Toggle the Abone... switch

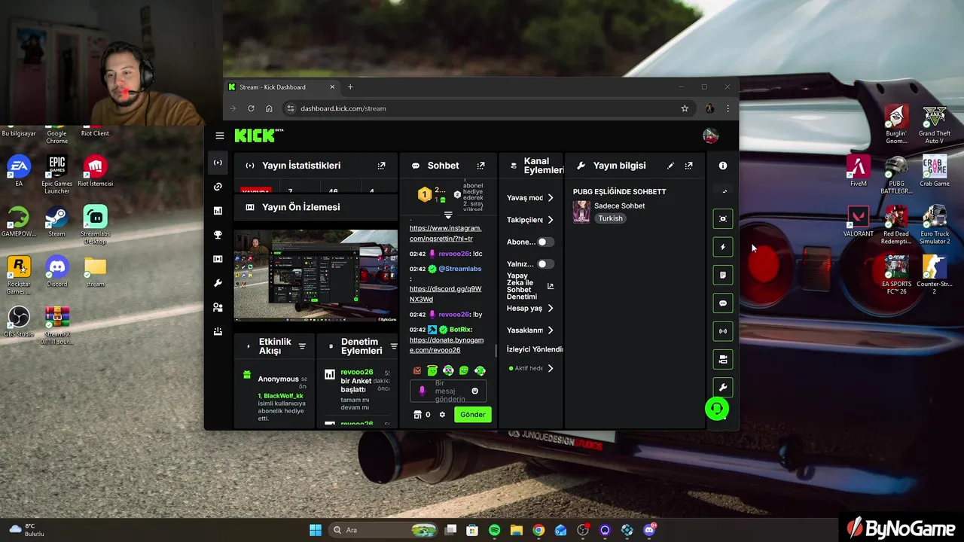pos(545,242)
